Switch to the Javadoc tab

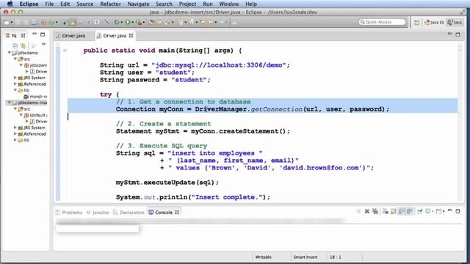[98, 212]
